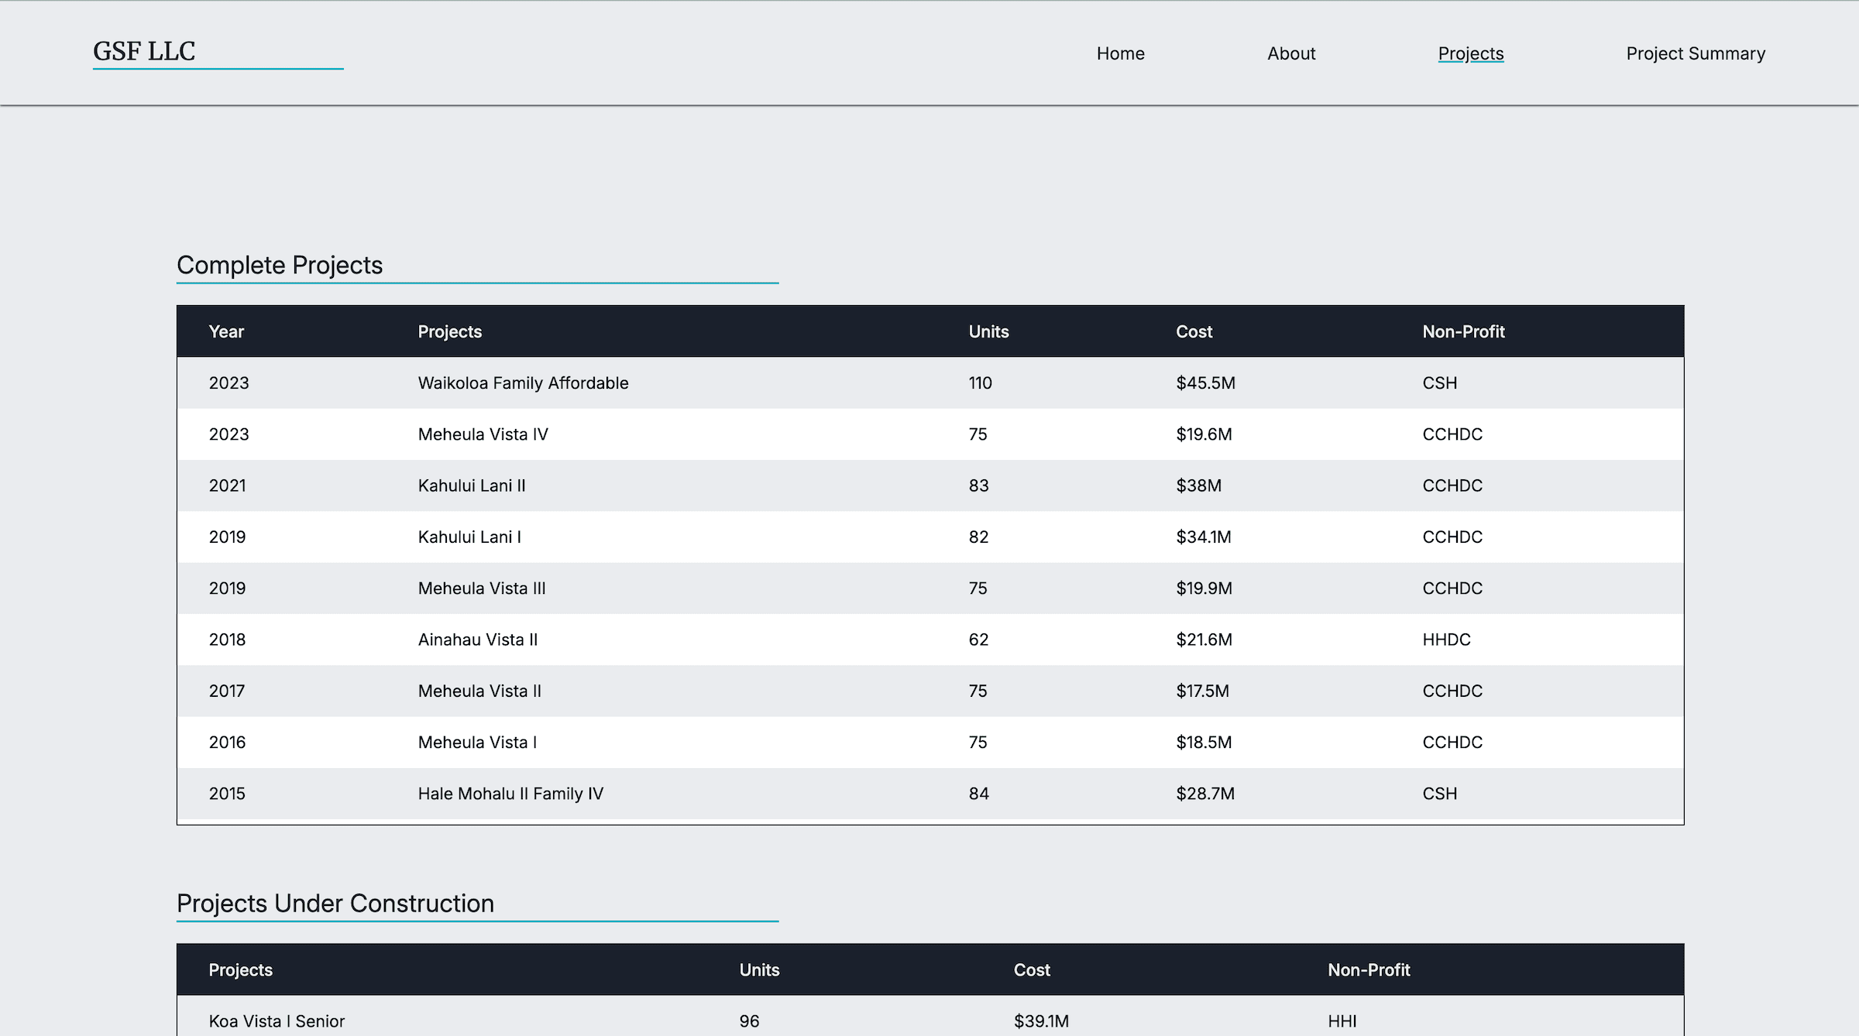Image resolution: width=1859 pixels, height=1036 pixels.
Task: Click the GSF LLC logo link
Action: click(144, 51)
